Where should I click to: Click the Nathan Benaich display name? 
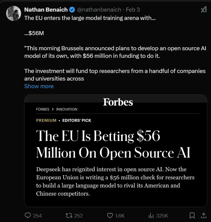pyautogui.click(x=46, y=10)
